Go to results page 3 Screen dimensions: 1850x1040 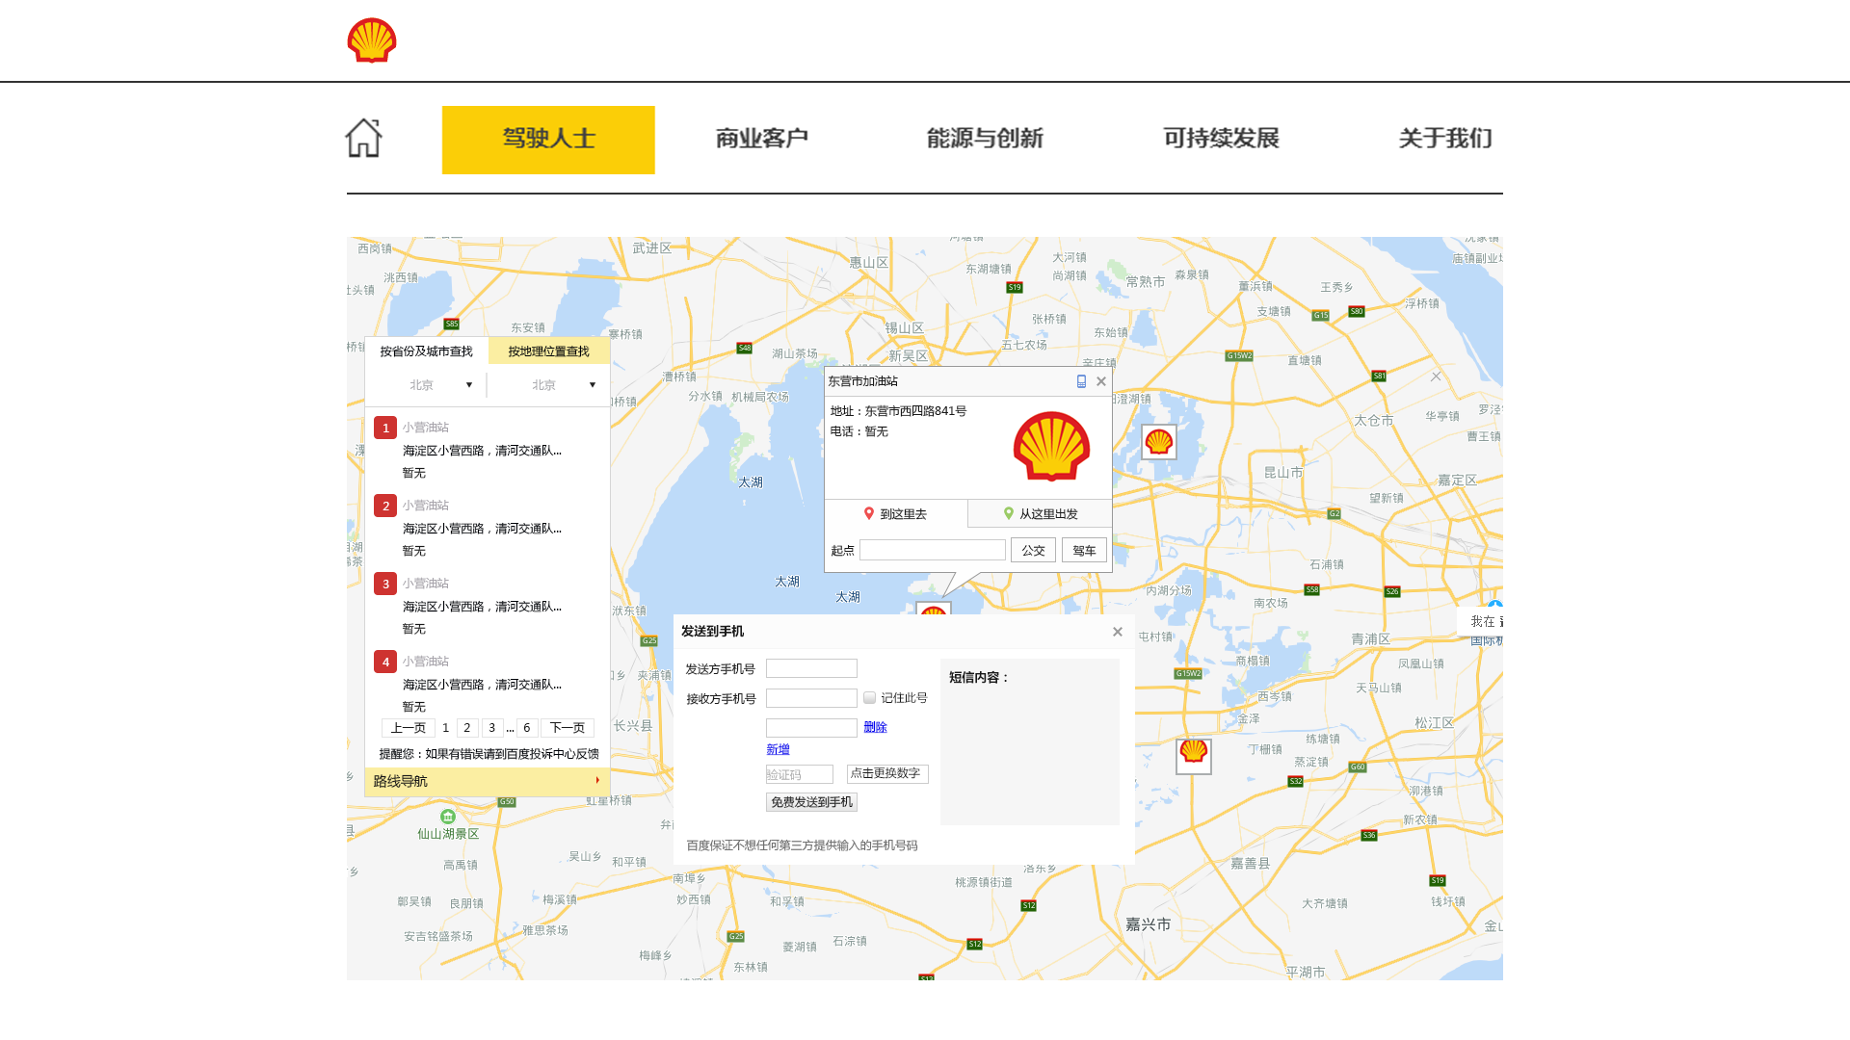(492, 728)
